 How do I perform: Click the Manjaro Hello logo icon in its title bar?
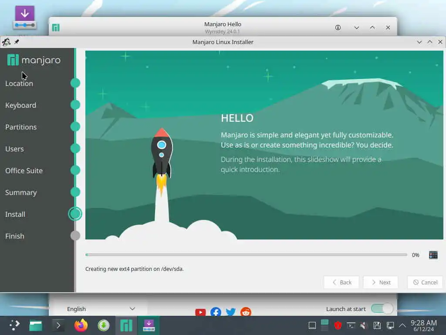[x=56, y=27]
